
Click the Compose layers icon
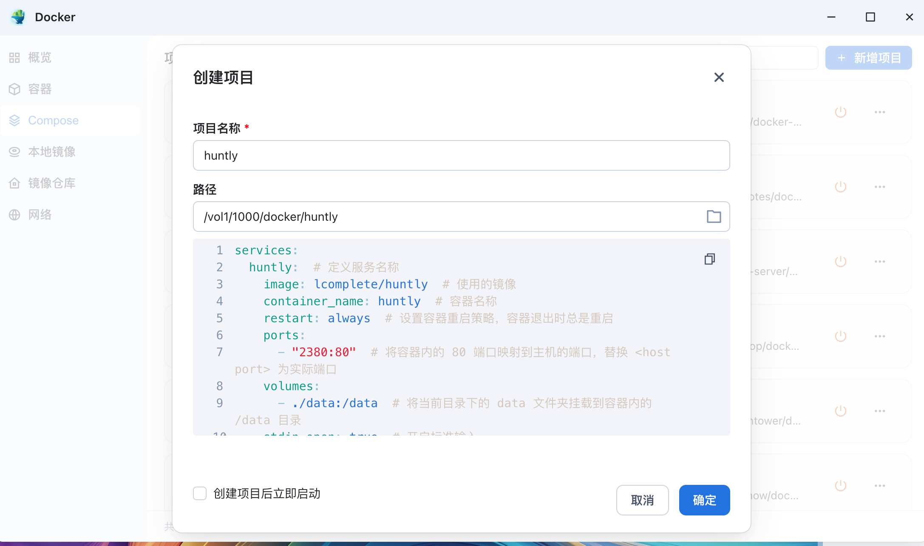pyautogui.click(x=14, y=121)
